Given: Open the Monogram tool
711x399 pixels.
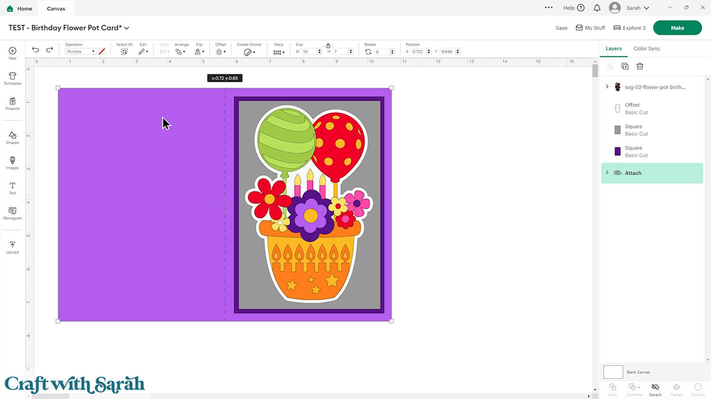Looking at the screenshot, I should (x=12, y=213).
